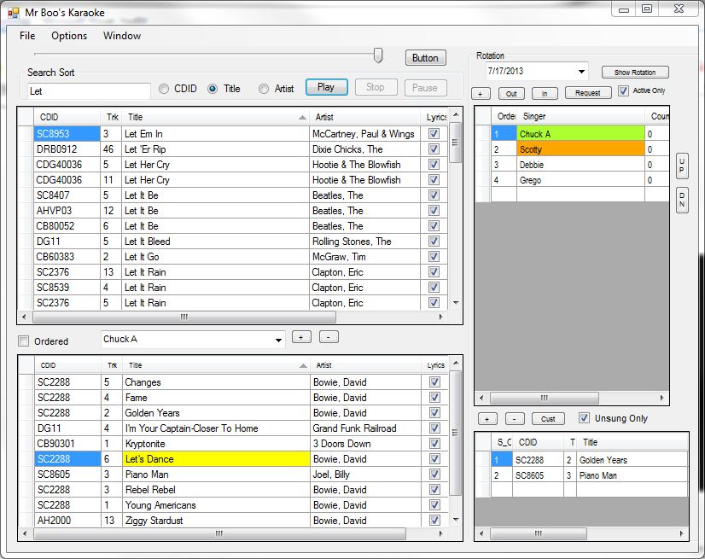The width and height of the screenshot is (705, 559).
Task: Expand the Chuck A singer dropdown
Action: tap(278, 341)
